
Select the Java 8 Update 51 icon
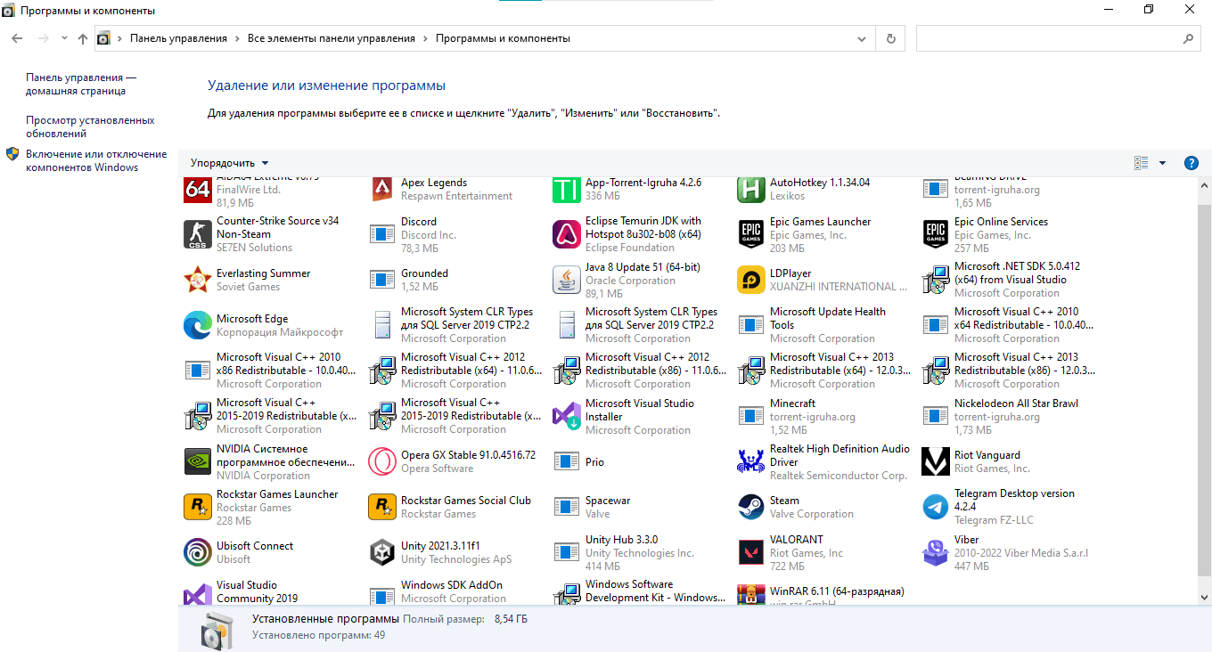pos(567,280)
